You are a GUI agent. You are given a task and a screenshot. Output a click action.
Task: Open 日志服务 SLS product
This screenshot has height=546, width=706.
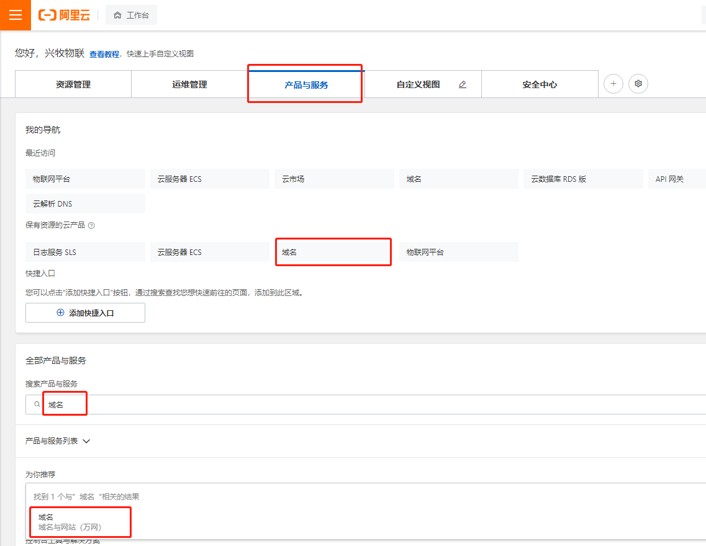point(85,252)
